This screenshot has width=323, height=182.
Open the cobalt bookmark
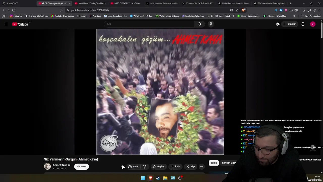pyautogui.click(x=82, y=16)
